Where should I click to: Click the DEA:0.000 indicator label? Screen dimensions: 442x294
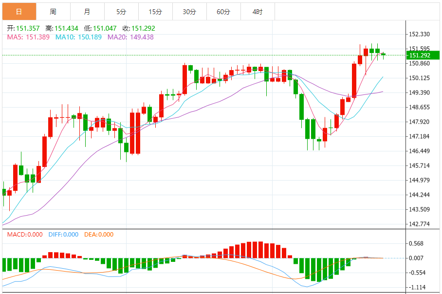99,235
